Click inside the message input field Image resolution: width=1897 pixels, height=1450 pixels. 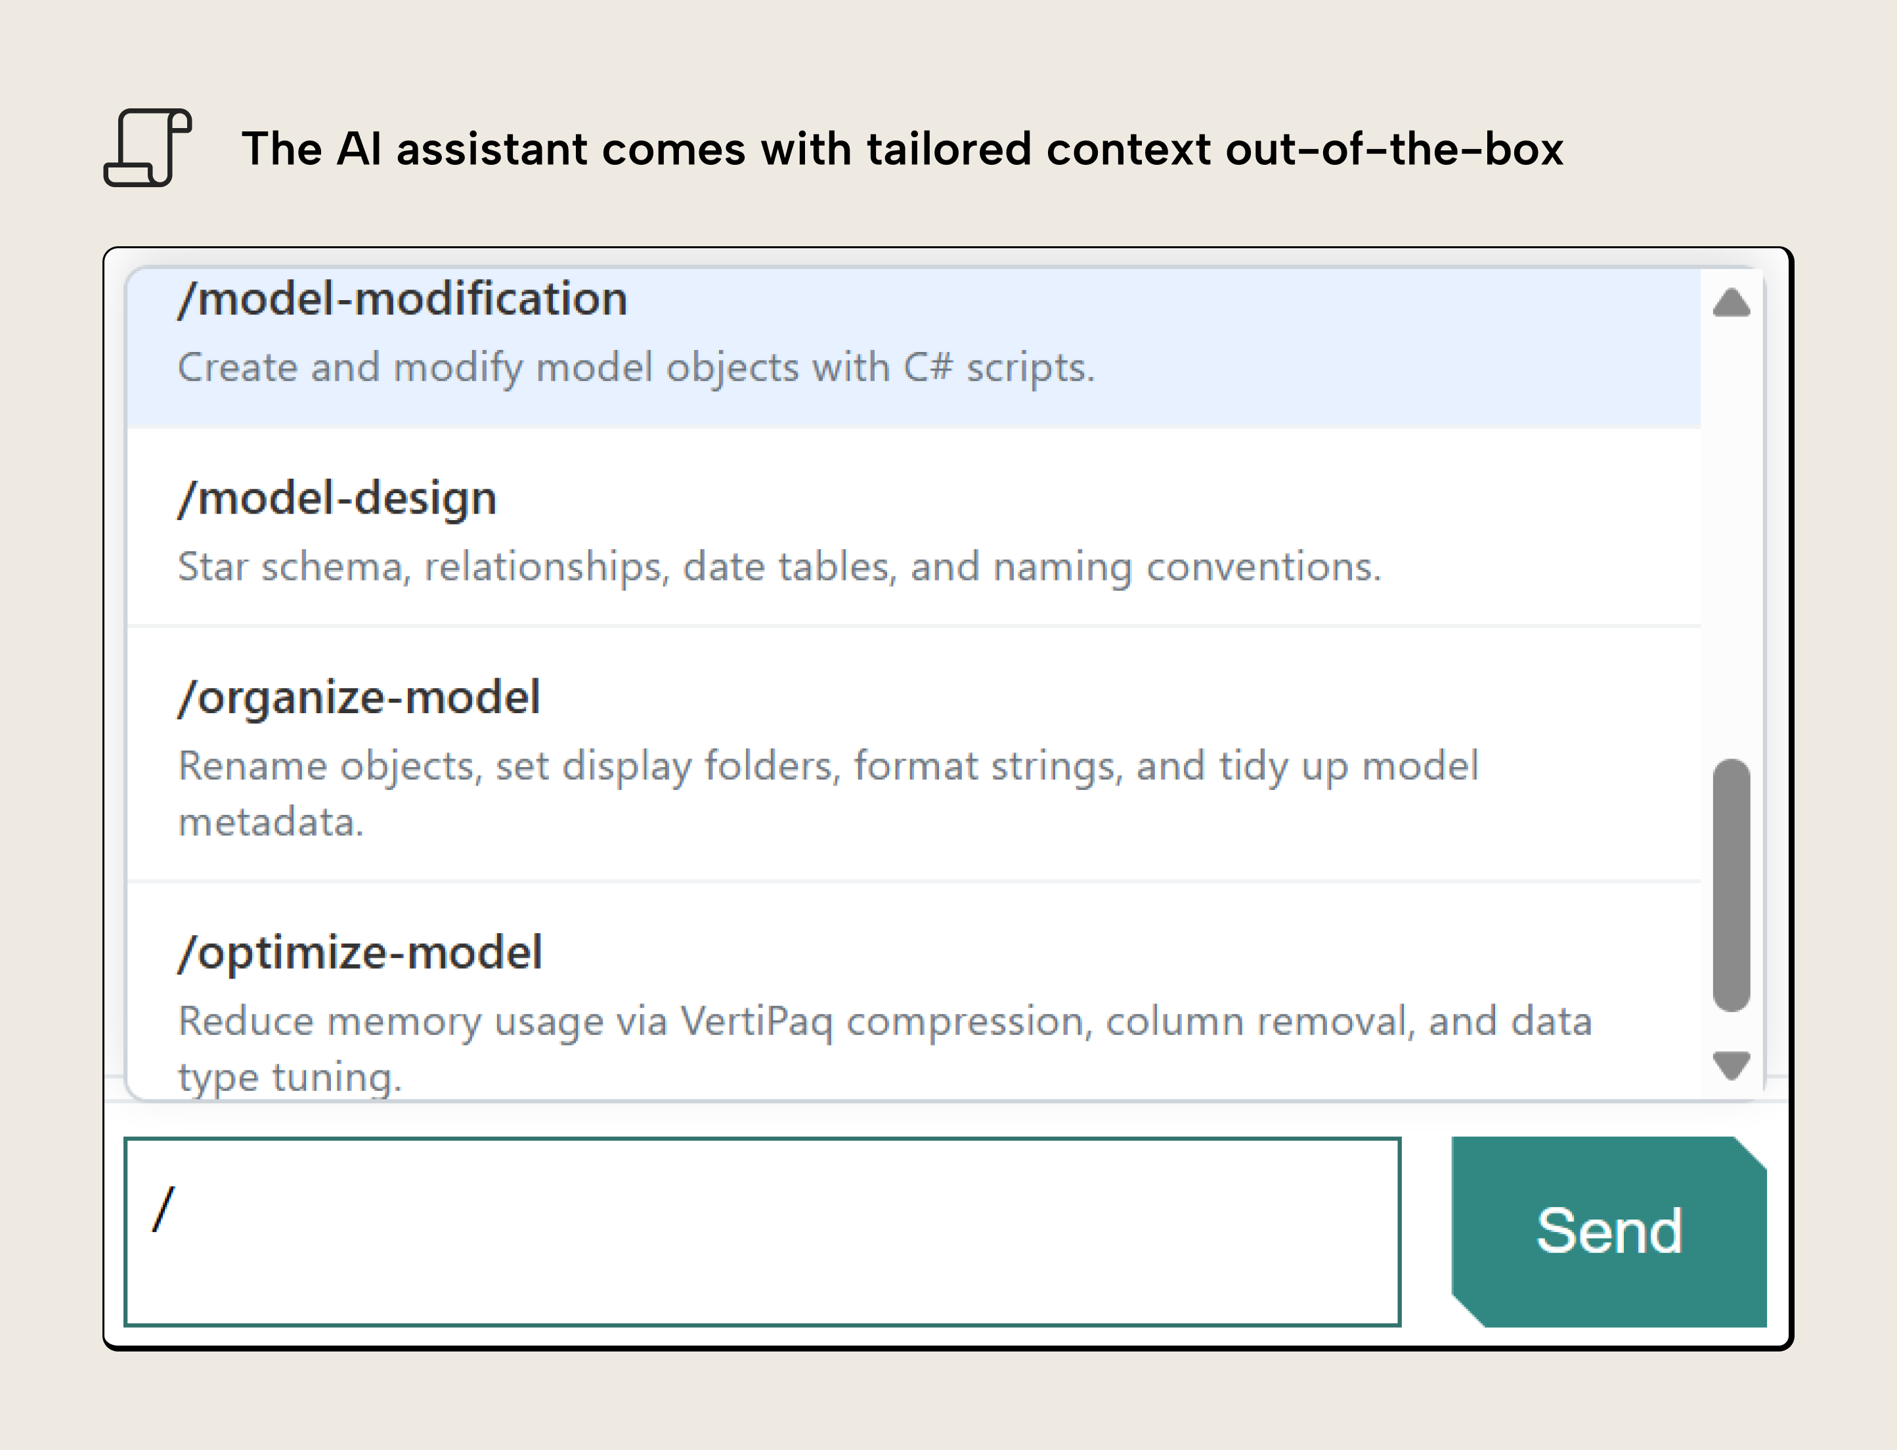[x=760, y=1230]
